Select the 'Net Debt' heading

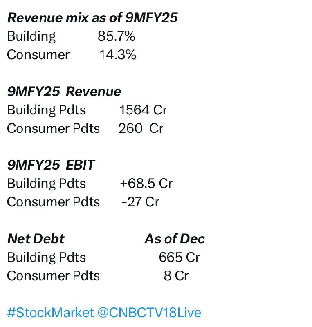(x=36, y=239)
